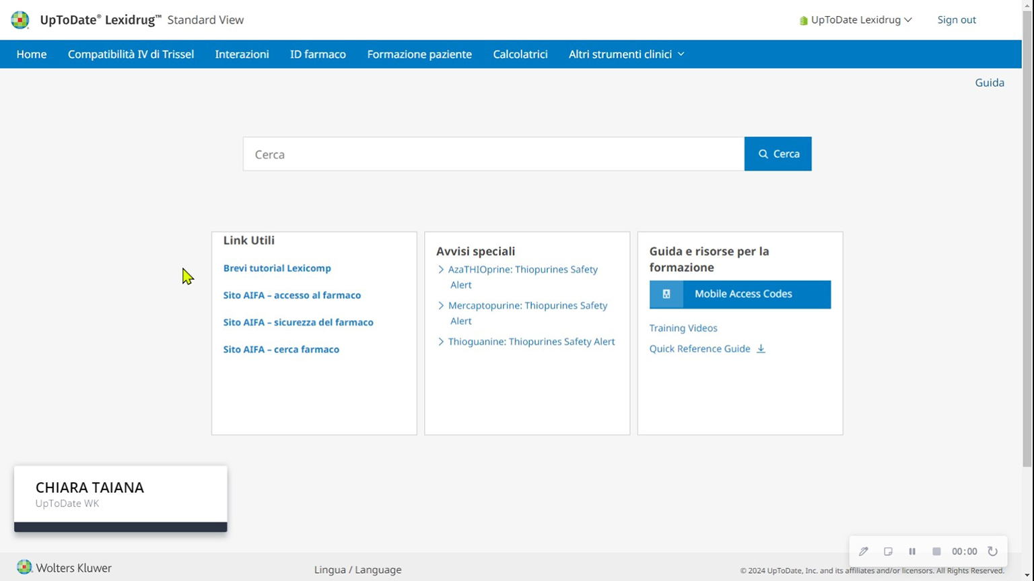Expand the Thioguanine safety alert chevron
1034x581 pixels.
click(x=441, y=342)
